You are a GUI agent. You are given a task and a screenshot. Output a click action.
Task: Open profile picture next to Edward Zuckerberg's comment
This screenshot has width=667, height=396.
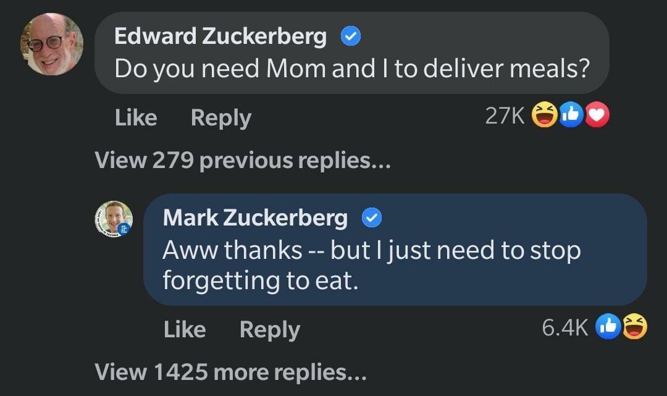(52, 44)
